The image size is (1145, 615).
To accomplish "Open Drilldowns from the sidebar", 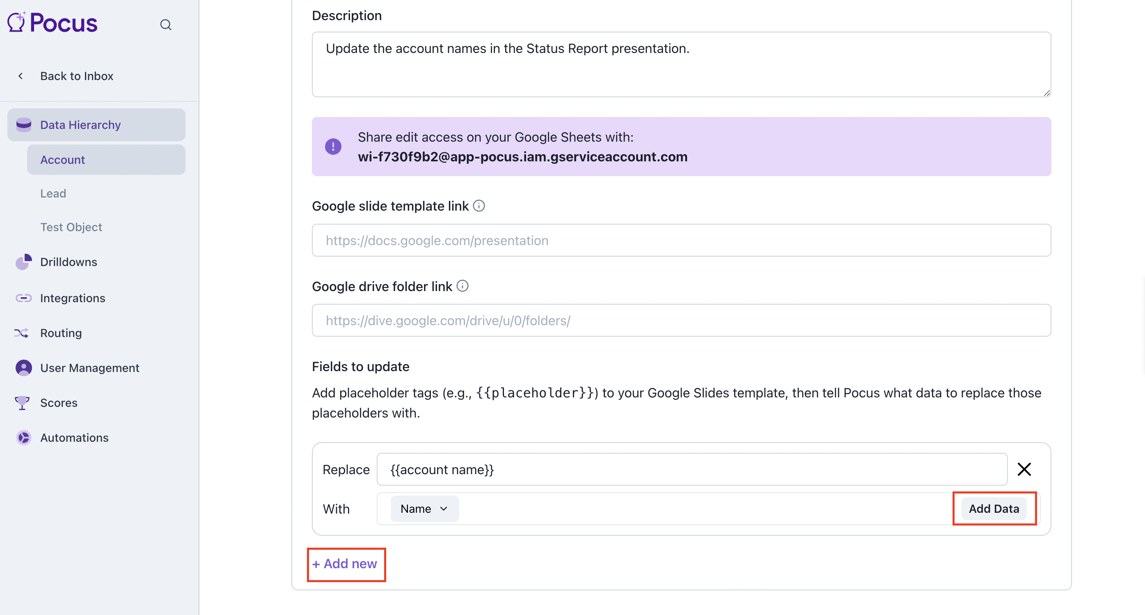I will (x=69, y=262).
